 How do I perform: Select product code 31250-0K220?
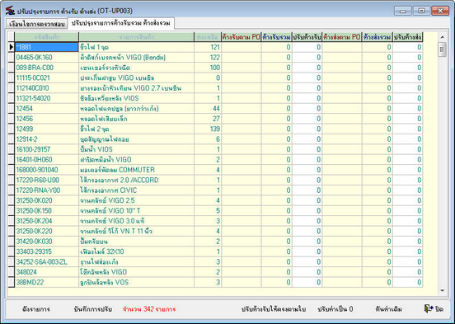47,231
